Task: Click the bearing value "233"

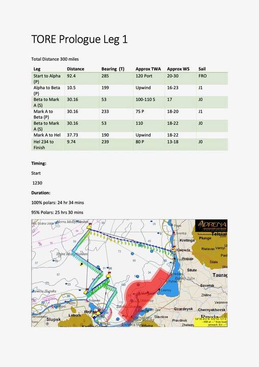Action: point(105,112)
